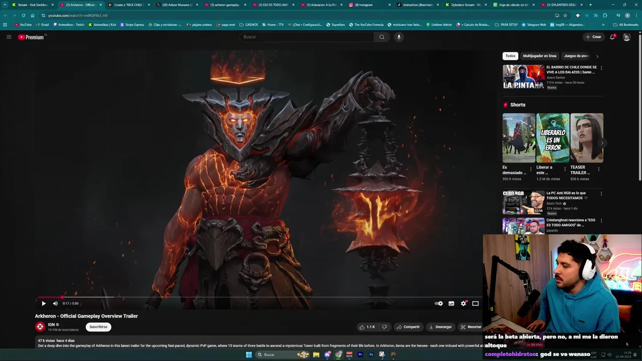Go to YouTube Premium home logo
642x361 pixels.
coord(32,37)
